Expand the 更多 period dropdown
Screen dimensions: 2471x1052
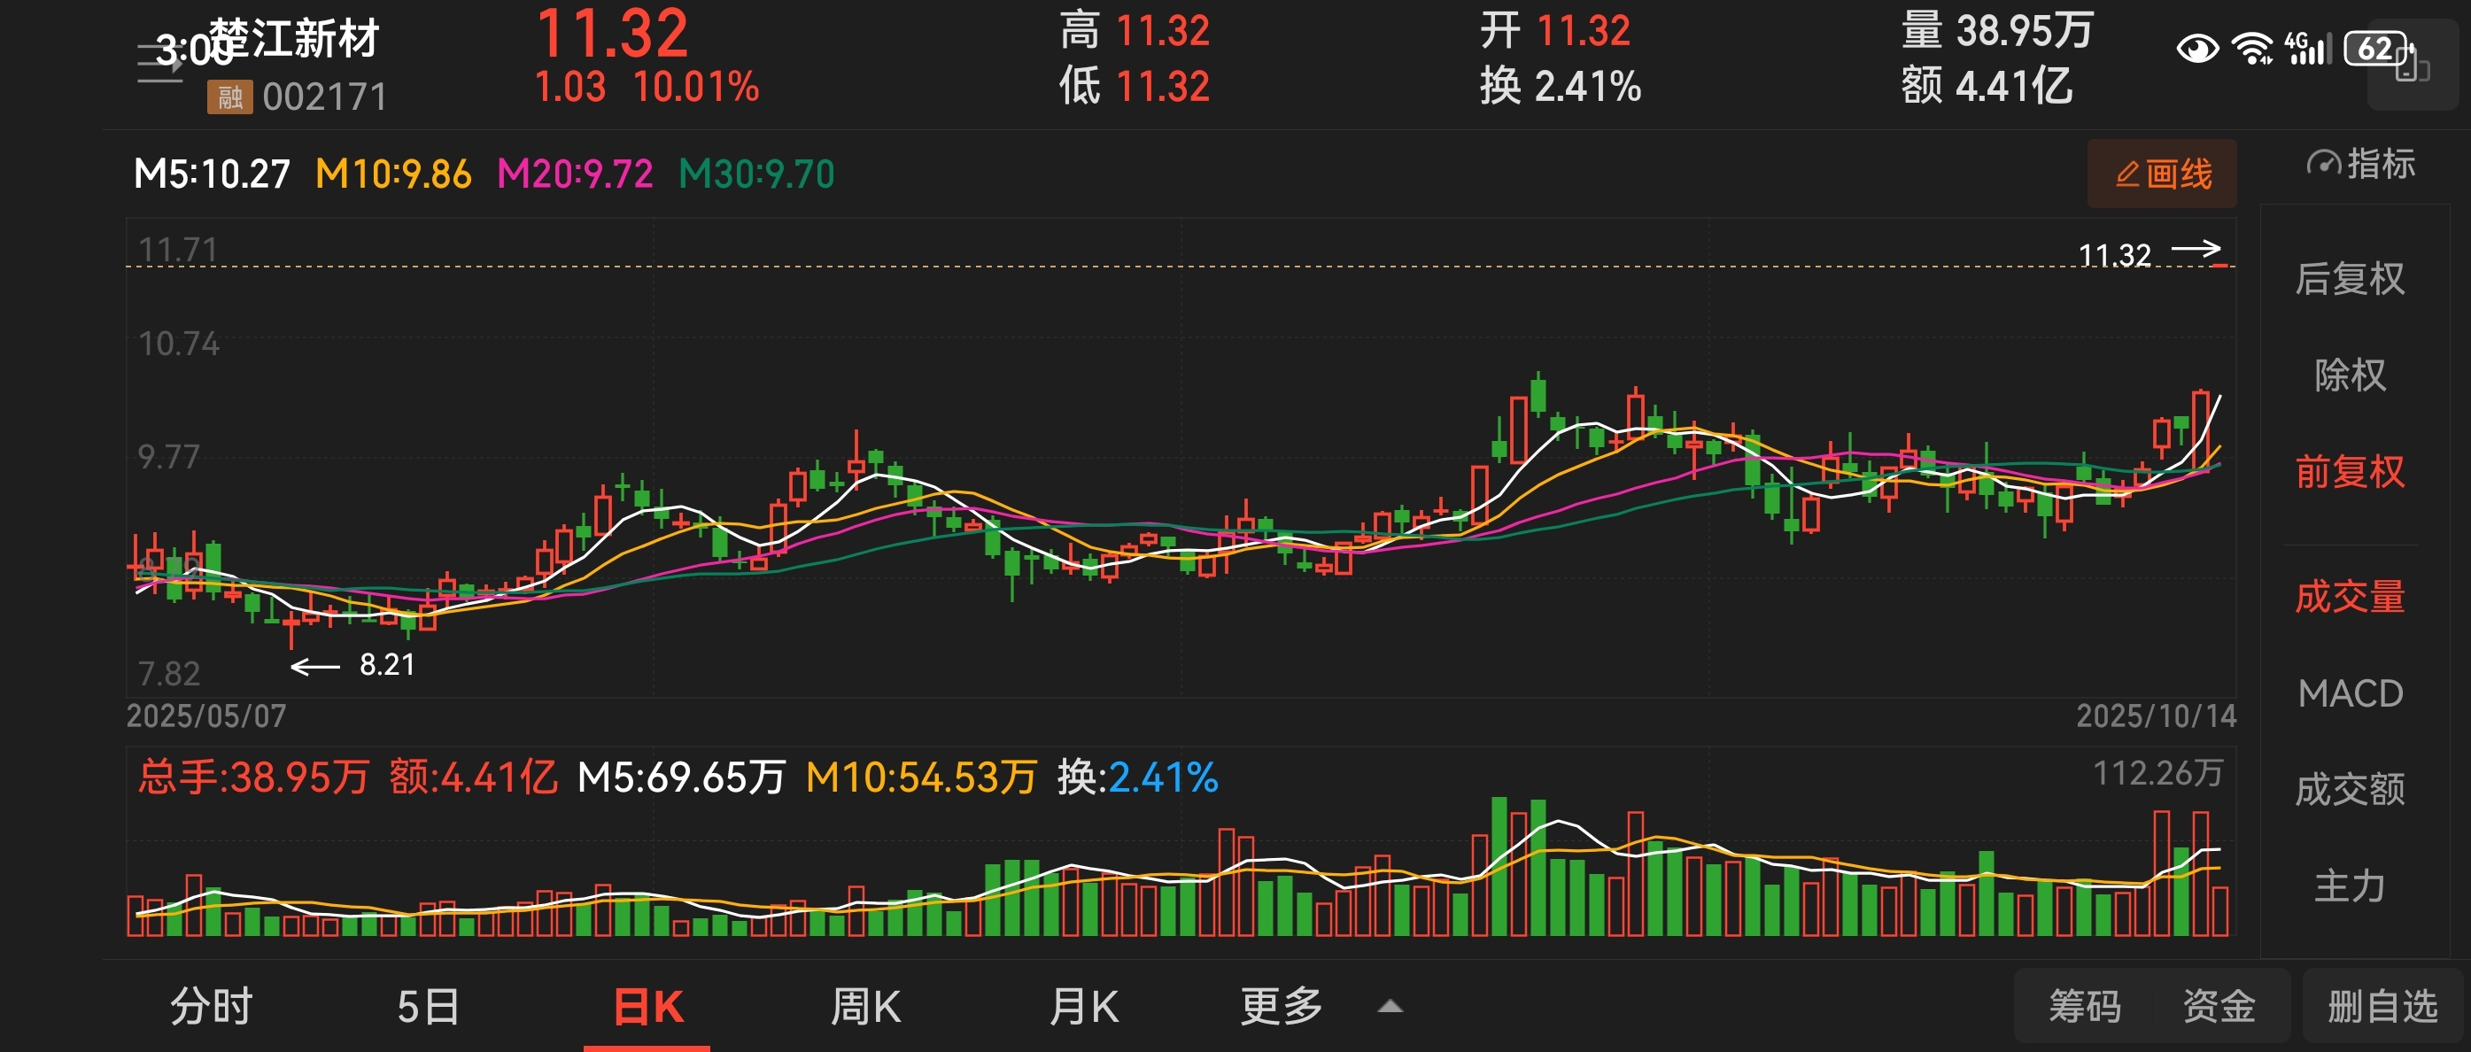tap(1282, 1007)
